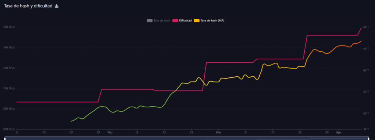
Task: Click the "320 EH/s" axis label
Action: 9,68
